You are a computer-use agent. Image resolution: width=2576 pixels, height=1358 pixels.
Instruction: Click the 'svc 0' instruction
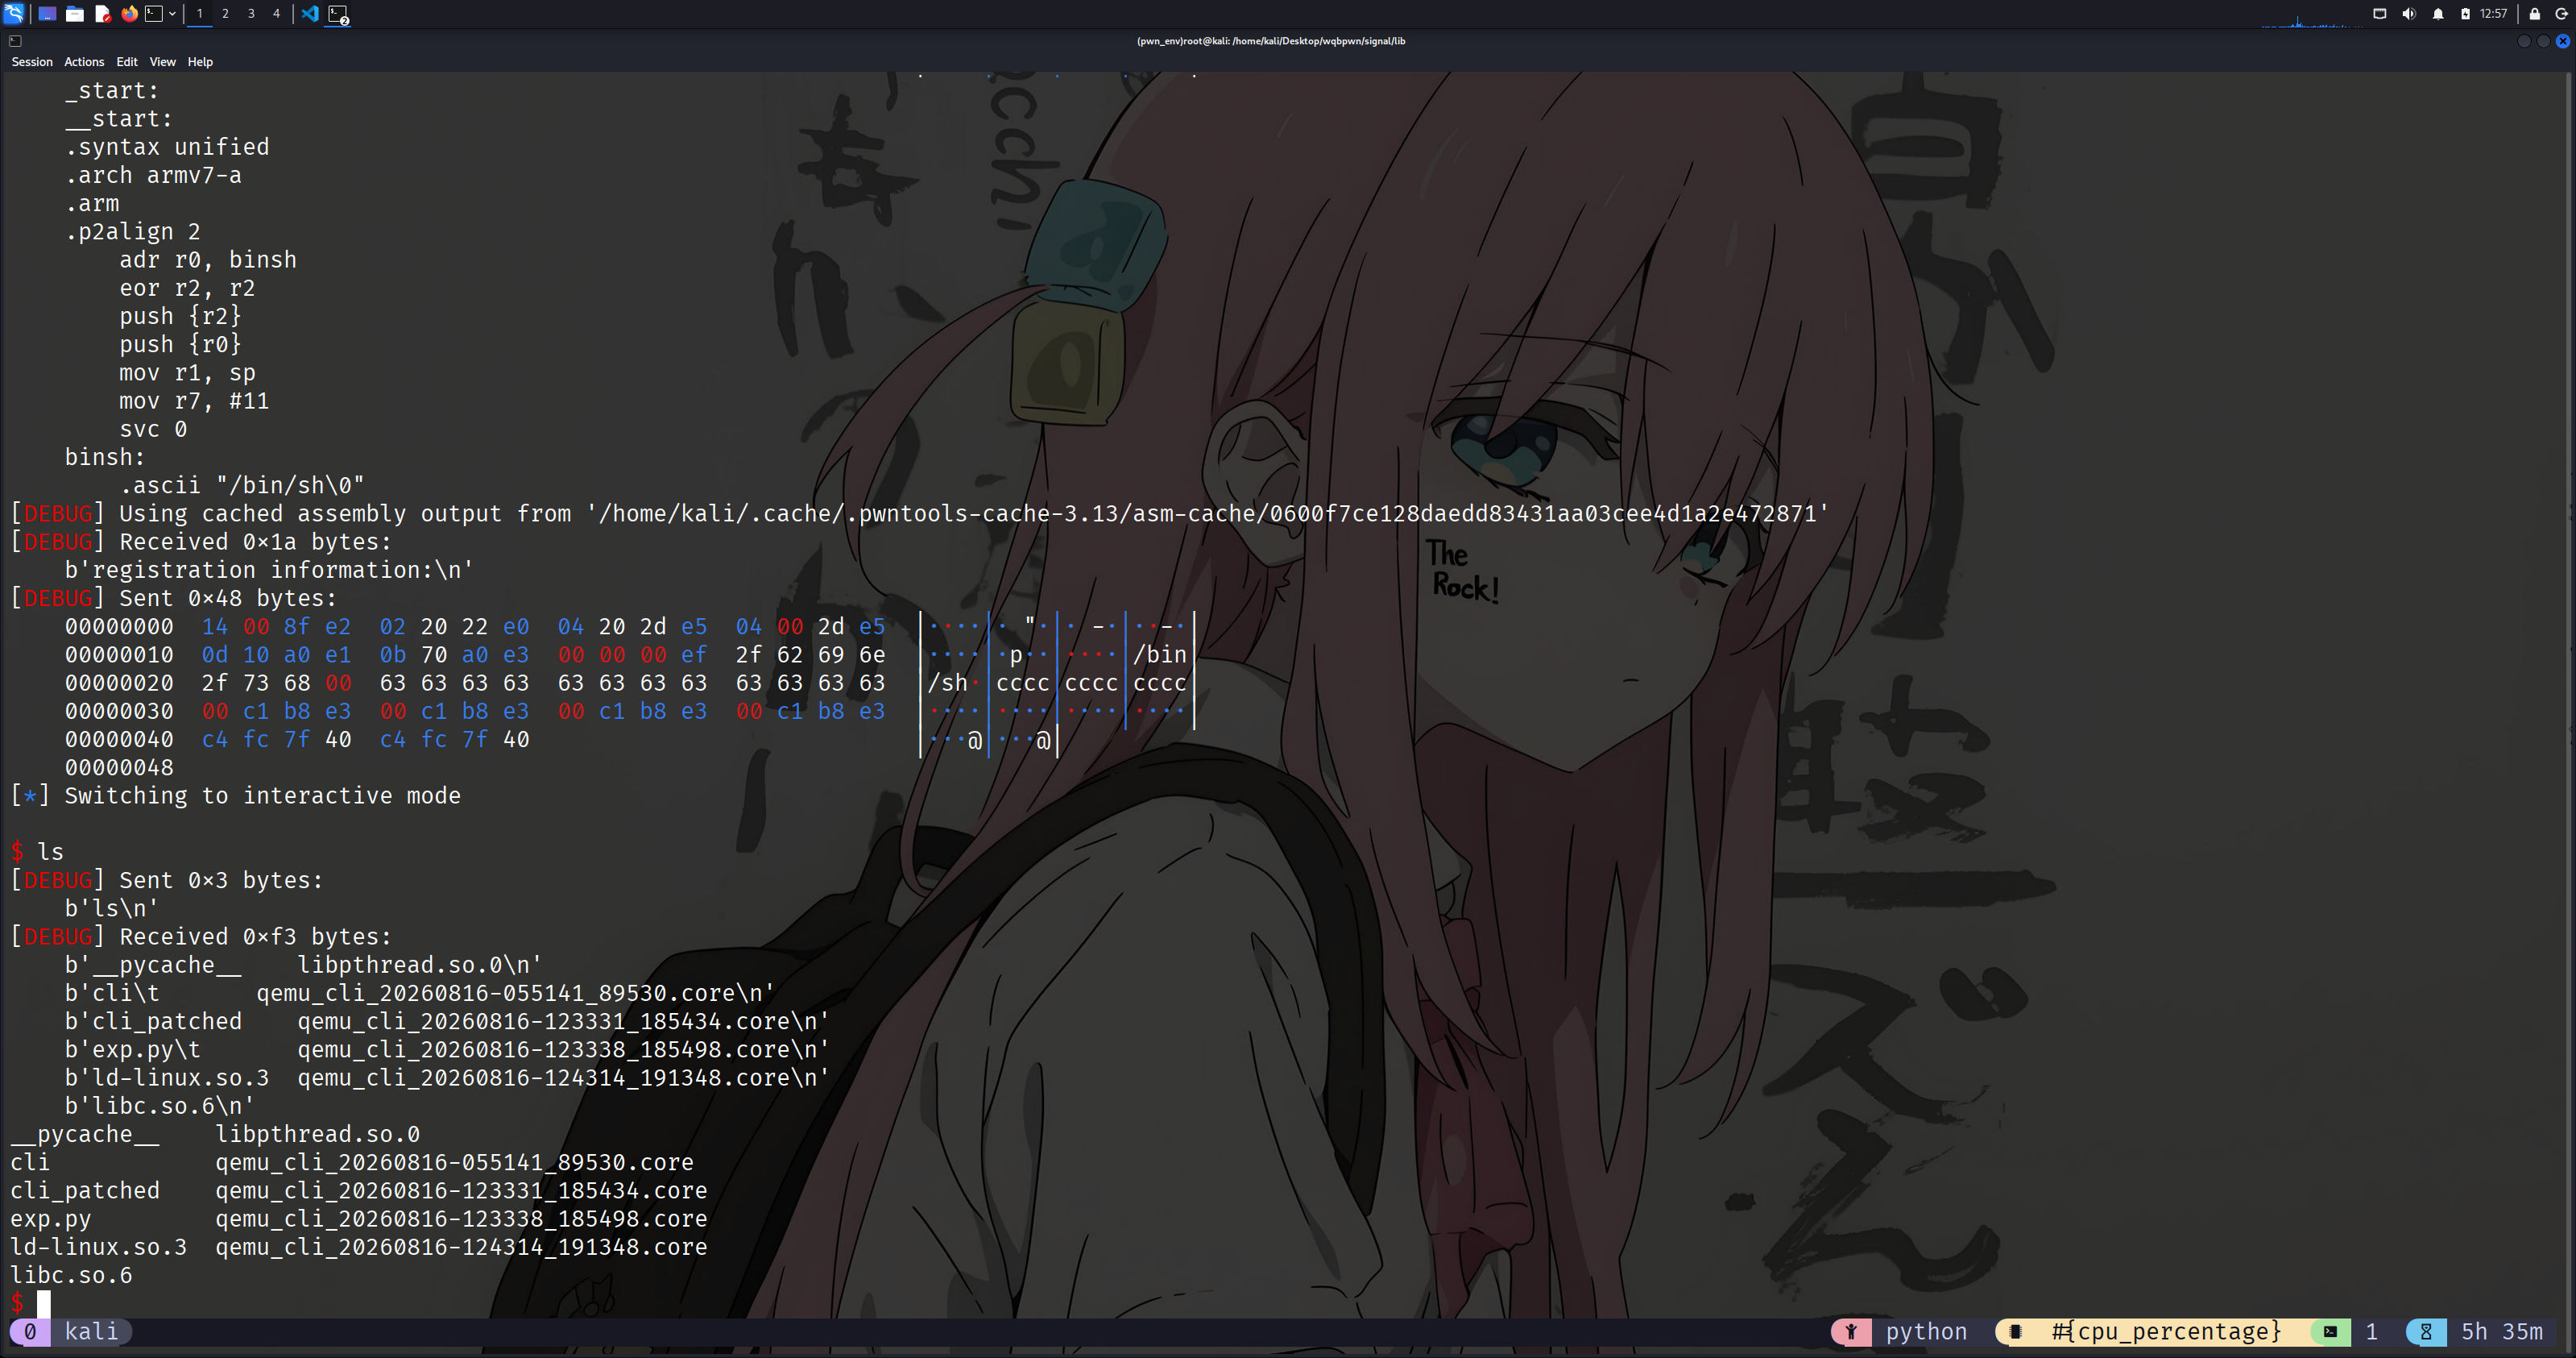[153, 430]
